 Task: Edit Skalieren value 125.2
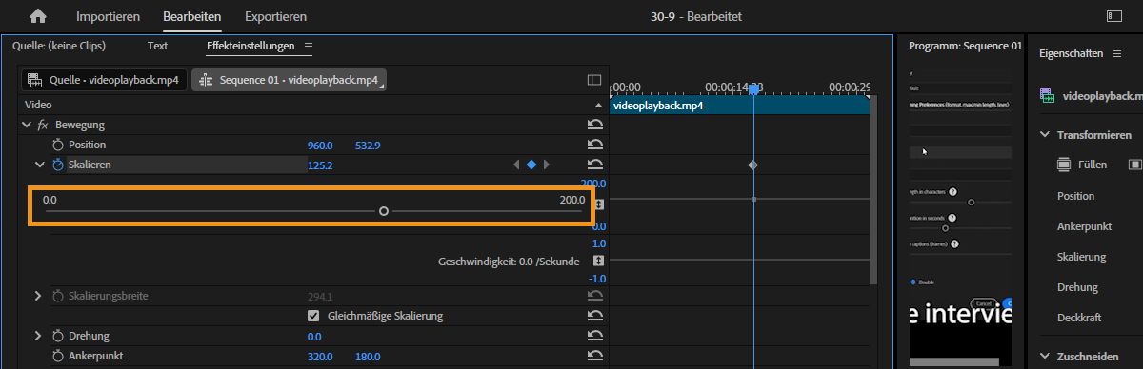[x=320, y=165]
